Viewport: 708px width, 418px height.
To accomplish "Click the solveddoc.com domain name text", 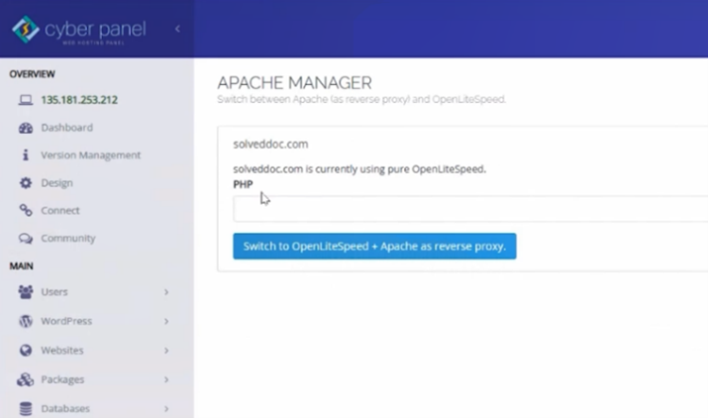I will pyautogui.click(x=270, y=145).
